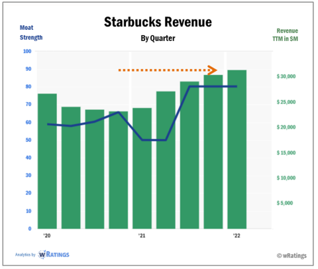Click the $10,000 revenue axis label
Viewport: 318px width, 269px height.
point(286,178)
